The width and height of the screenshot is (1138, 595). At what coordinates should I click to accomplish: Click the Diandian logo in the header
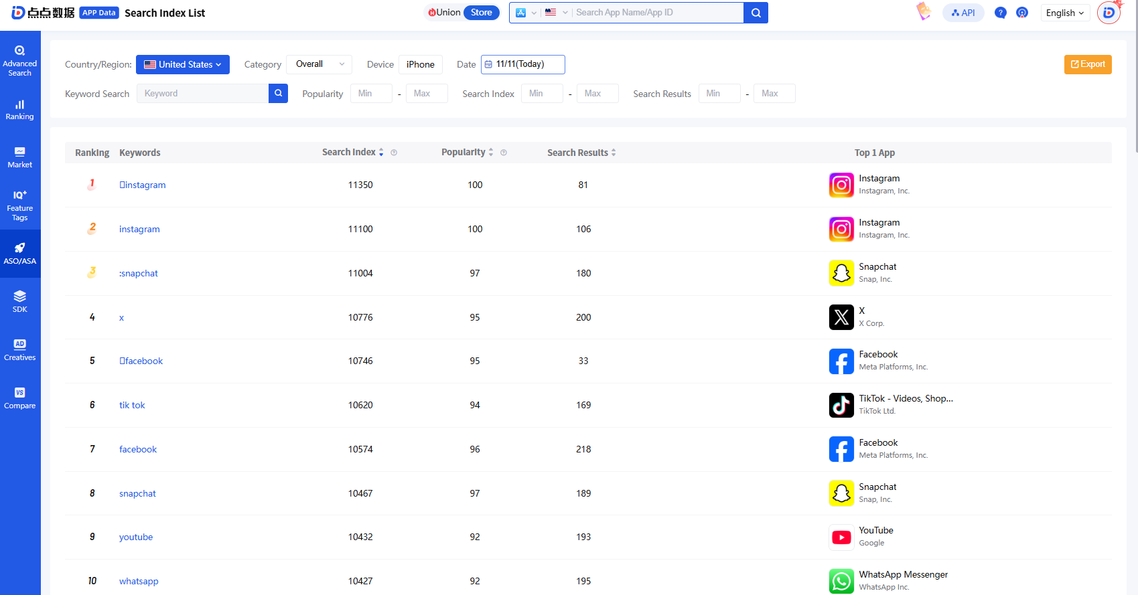point(43,13)
